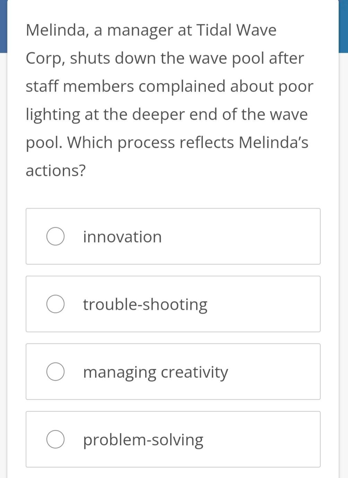Select the trouble-shooting radio button

pyautogui.click(x=55, y=304)
